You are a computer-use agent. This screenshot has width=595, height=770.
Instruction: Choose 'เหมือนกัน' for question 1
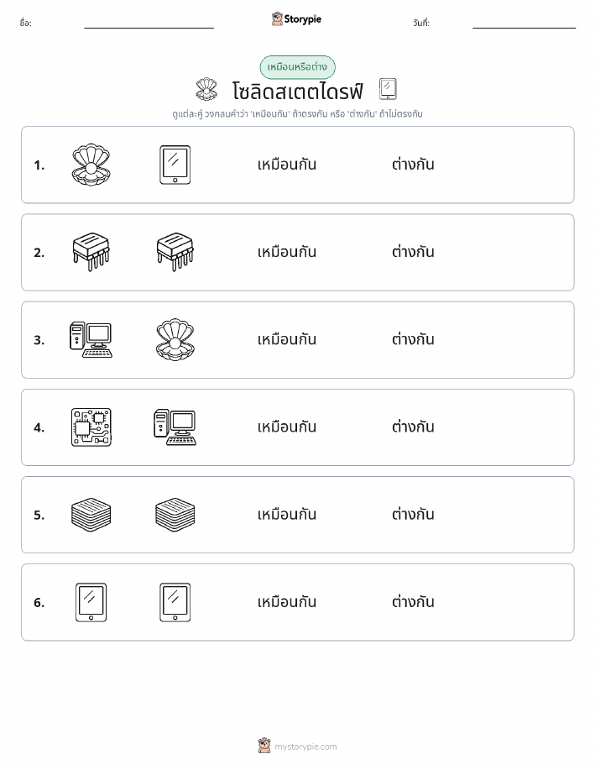click(x=287, y=164)
